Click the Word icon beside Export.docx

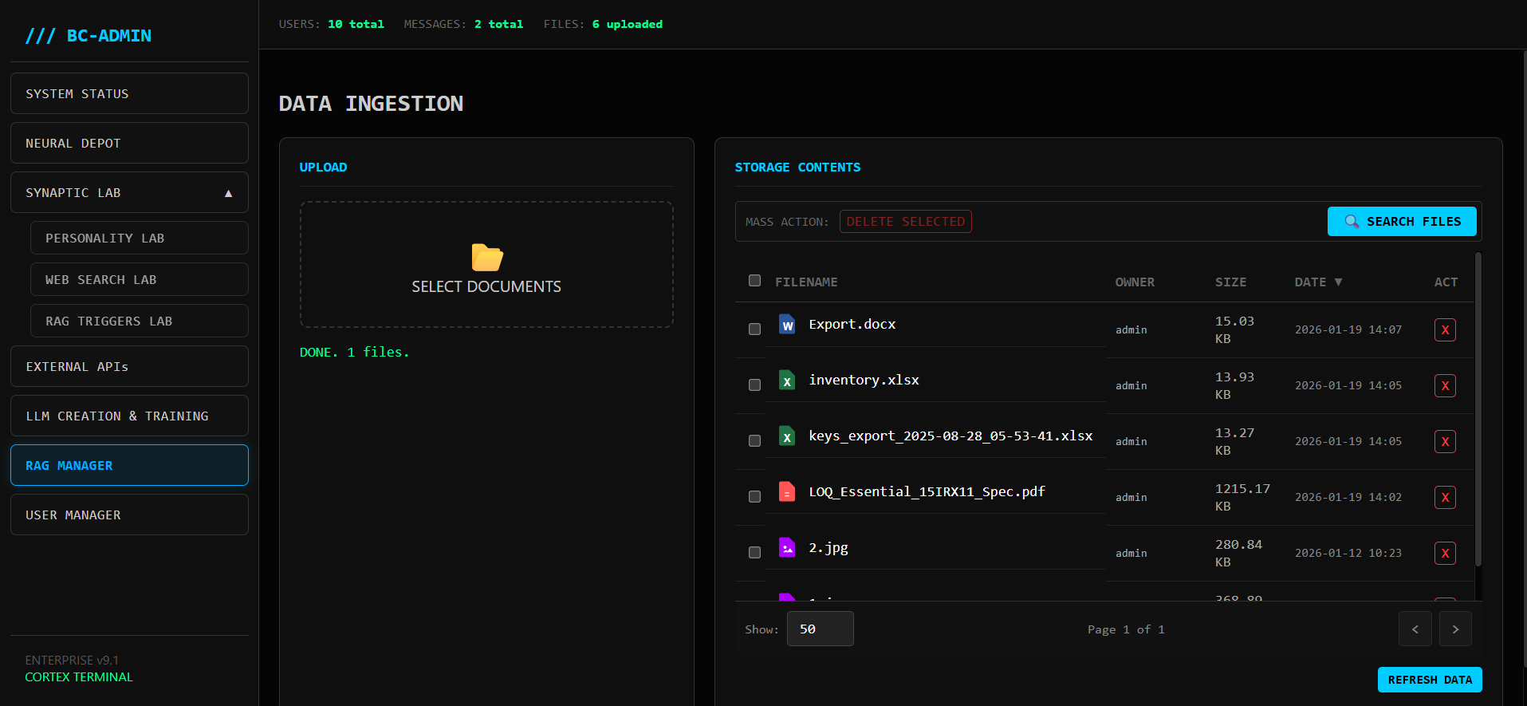[787, 325]
